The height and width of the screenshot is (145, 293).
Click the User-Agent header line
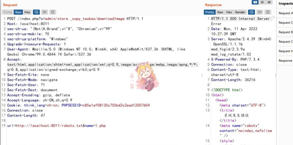[96, 52]
